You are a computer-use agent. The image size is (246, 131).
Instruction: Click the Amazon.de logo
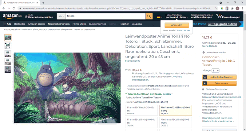(12, 16)
